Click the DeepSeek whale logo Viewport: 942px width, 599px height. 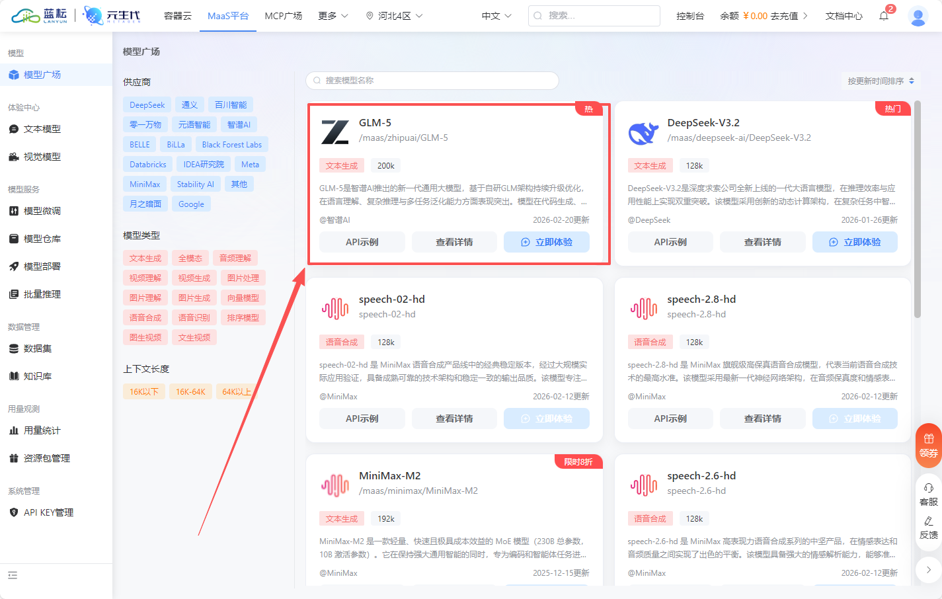coord(643,132)
